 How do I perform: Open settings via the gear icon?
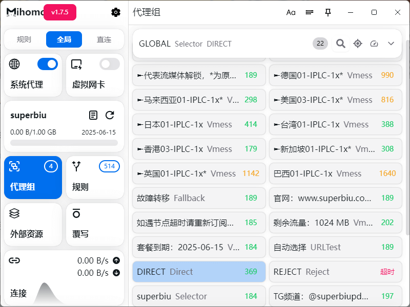(x=116, y=12)
